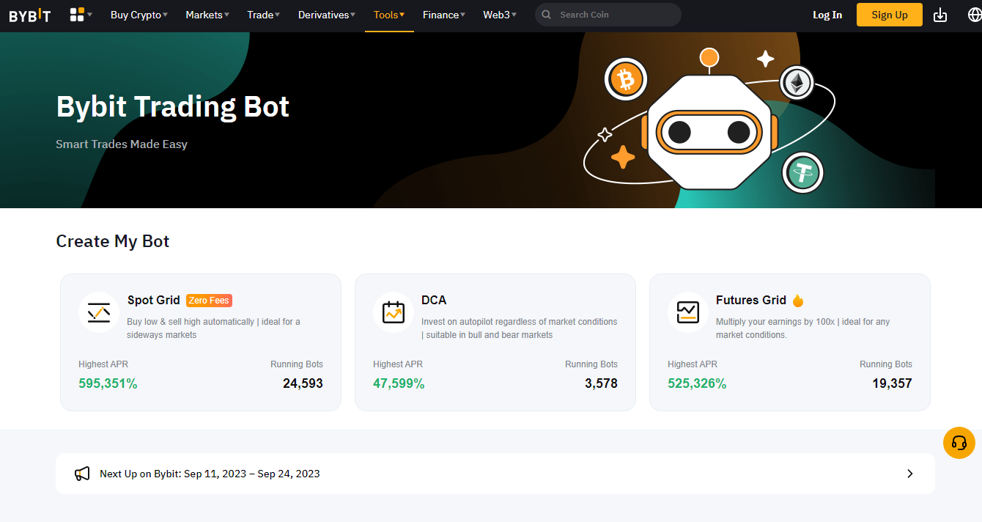Click the Create My Bot heading

pos(113,241)
